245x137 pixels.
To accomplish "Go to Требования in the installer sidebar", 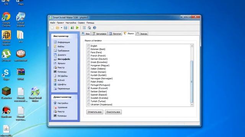I will 62,51.
